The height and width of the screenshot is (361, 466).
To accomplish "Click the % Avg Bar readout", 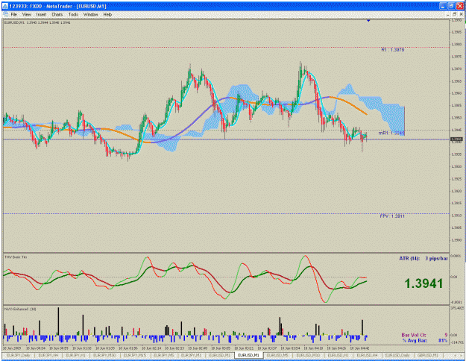I will click(x=425, y=340).
